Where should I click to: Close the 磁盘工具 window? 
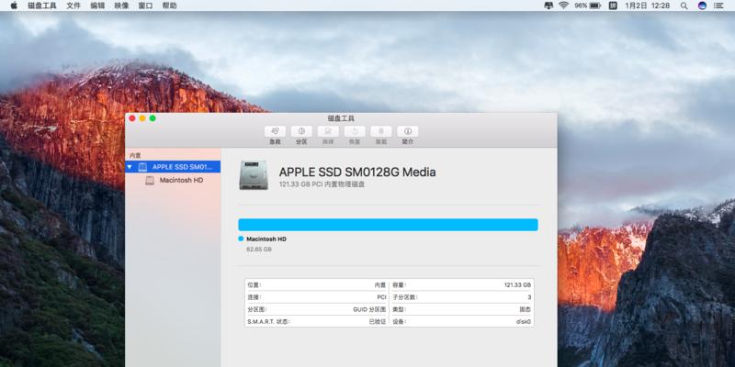(132, 118)
